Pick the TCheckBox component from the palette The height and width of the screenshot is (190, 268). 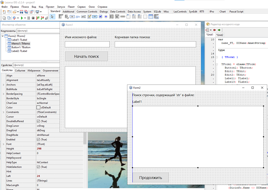(100, 16)
